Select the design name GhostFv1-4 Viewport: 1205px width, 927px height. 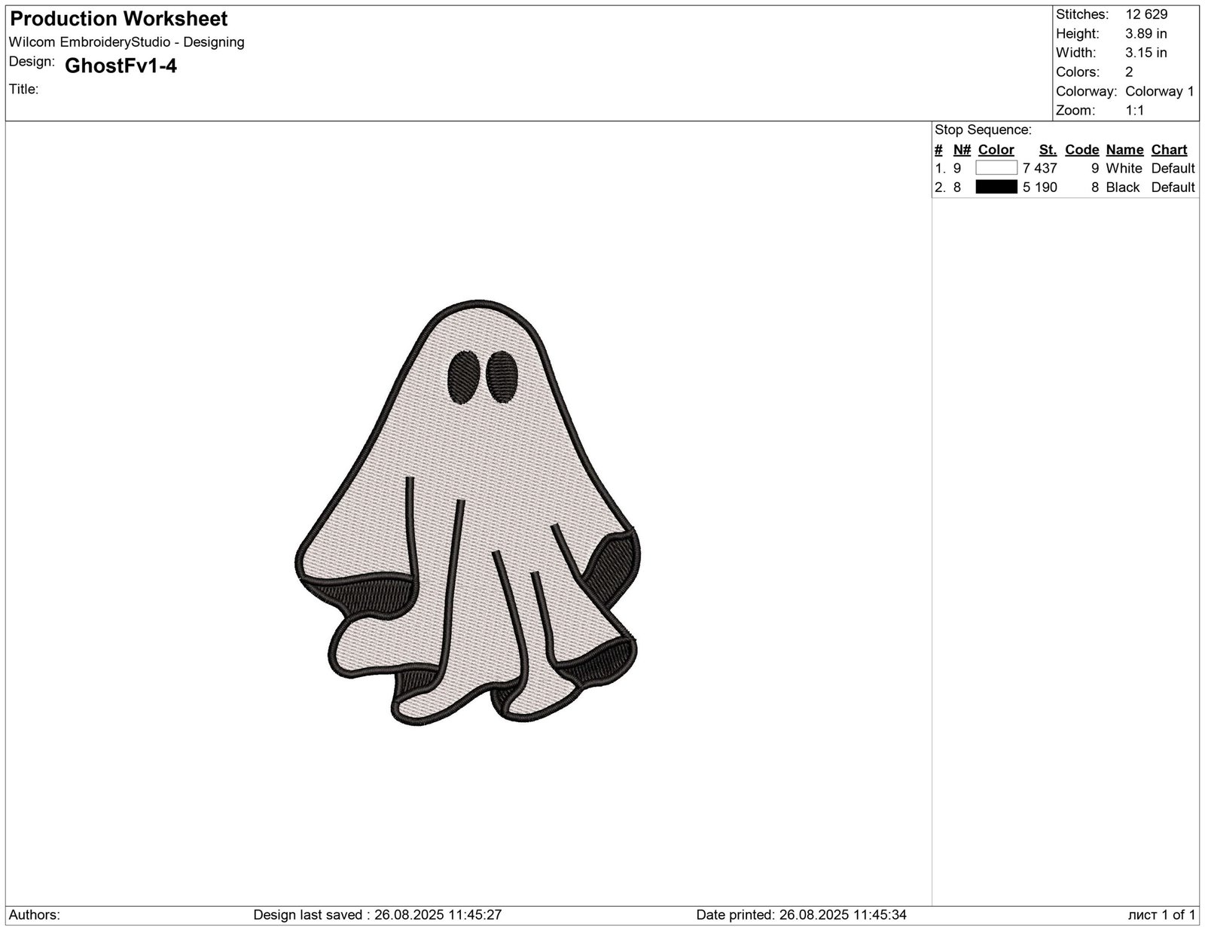coord(121,66)
